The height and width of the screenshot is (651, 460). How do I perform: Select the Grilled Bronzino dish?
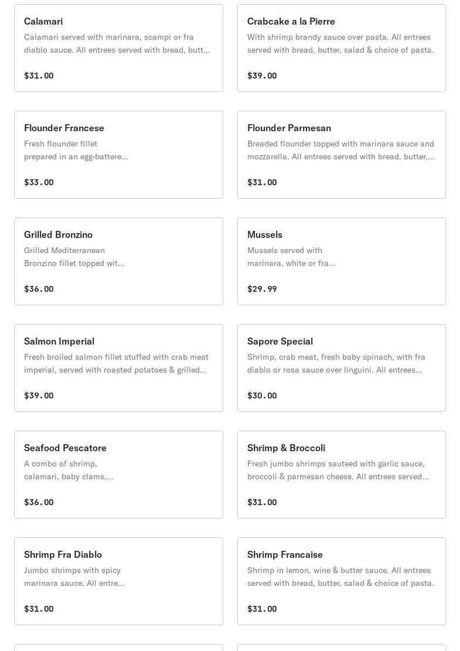click(118, 261)
